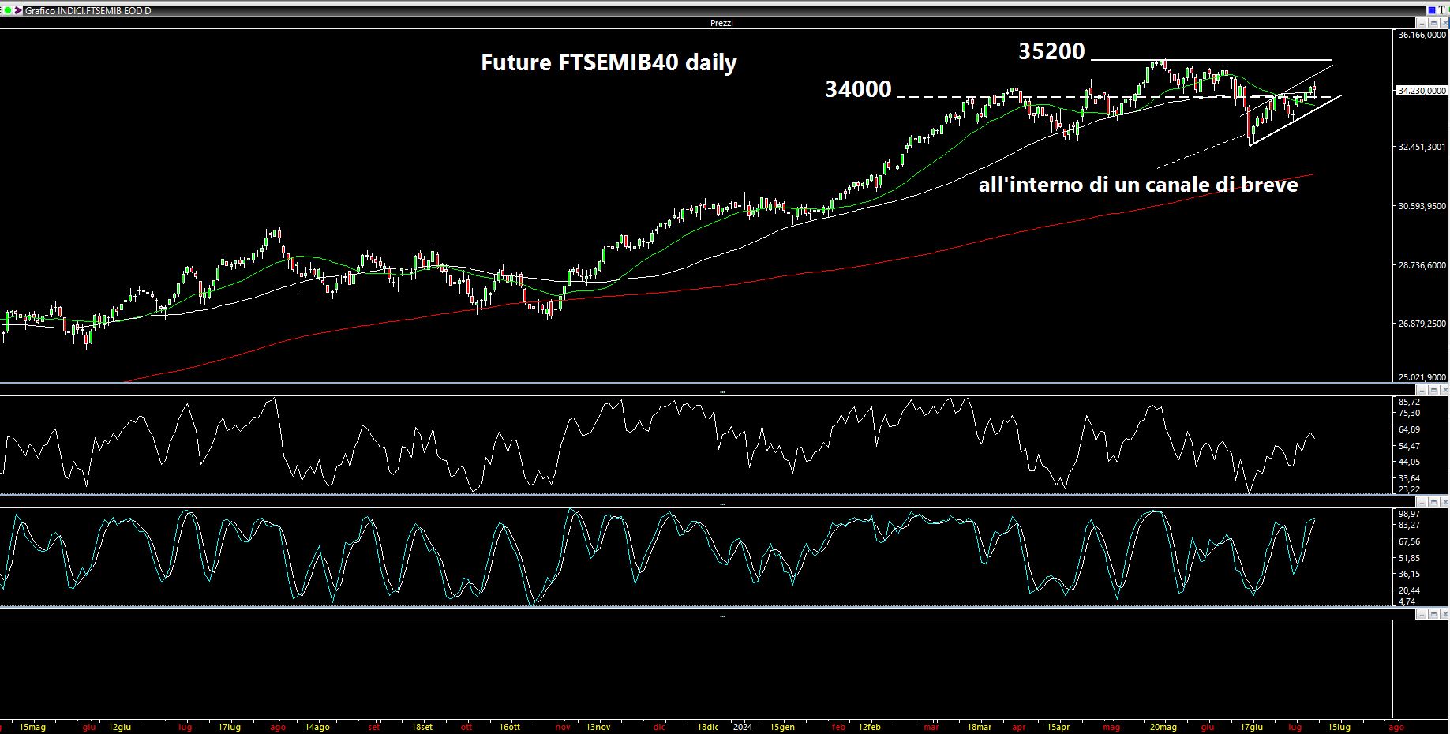Click the Prezzi panel title
The image size is (1450, 734).
tap(721, 23)
